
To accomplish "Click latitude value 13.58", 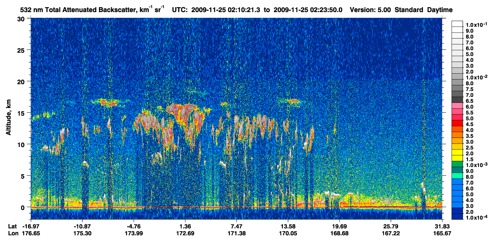I will pos(288,226).
